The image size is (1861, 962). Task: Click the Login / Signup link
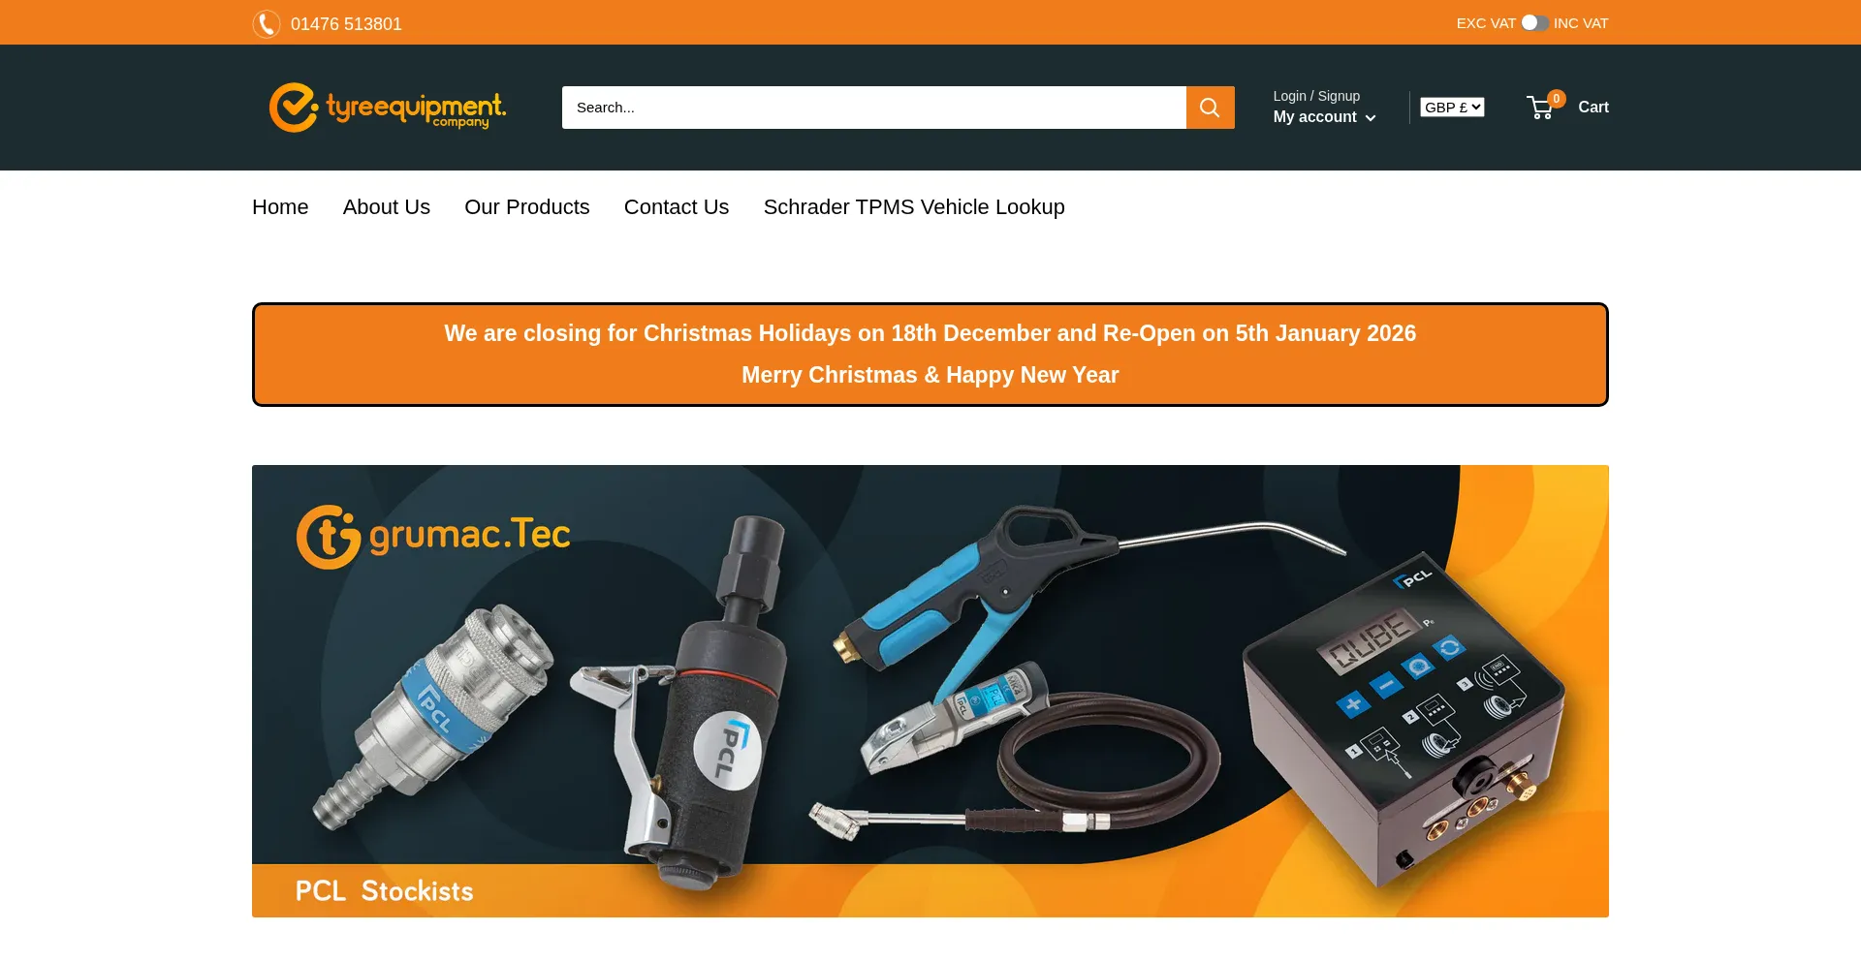point(1316,96)
